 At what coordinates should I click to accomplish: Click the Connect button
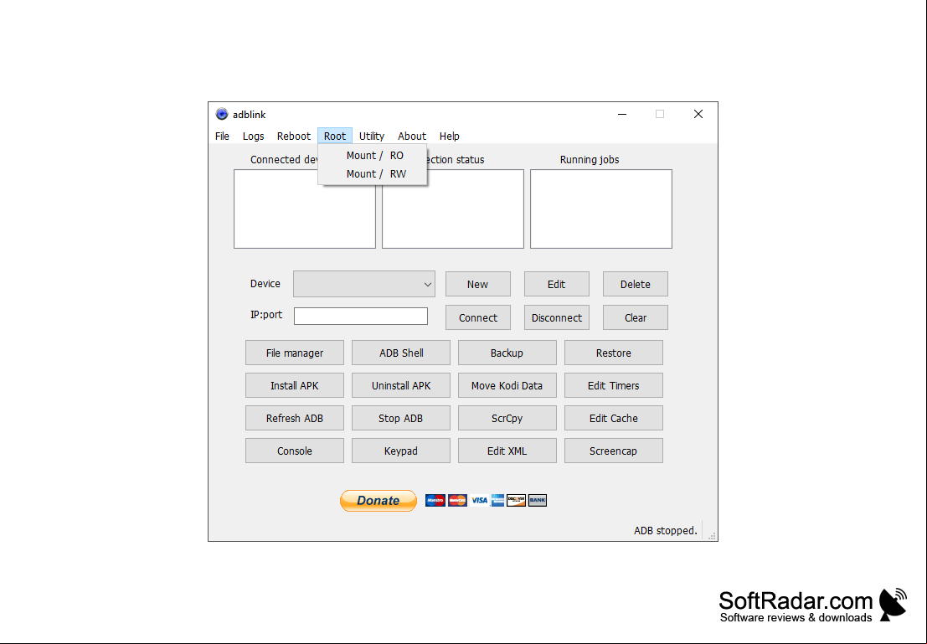[477, 317]
